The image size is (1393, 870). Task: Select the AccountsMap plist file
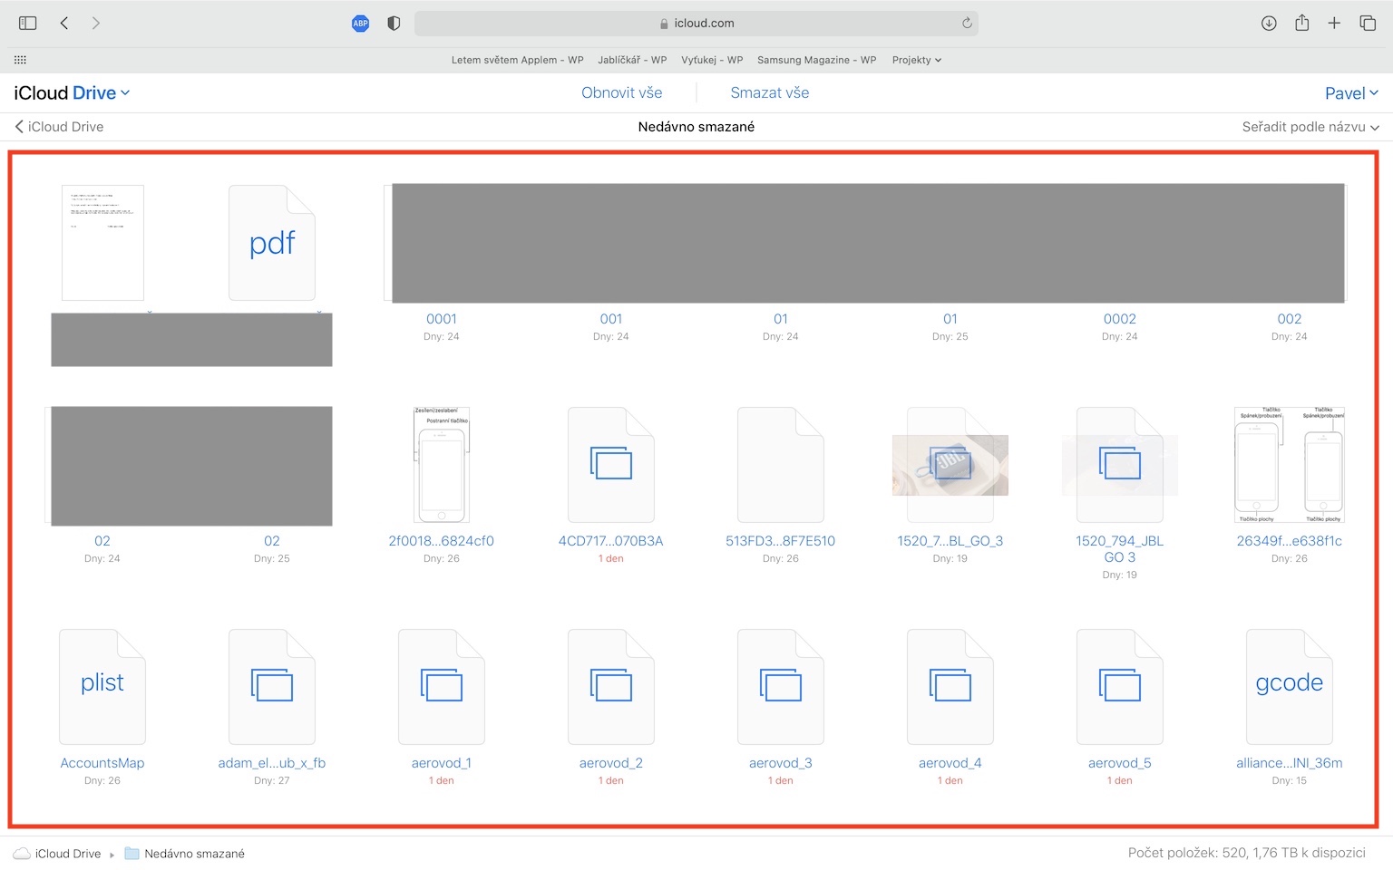tap(102, 687)
